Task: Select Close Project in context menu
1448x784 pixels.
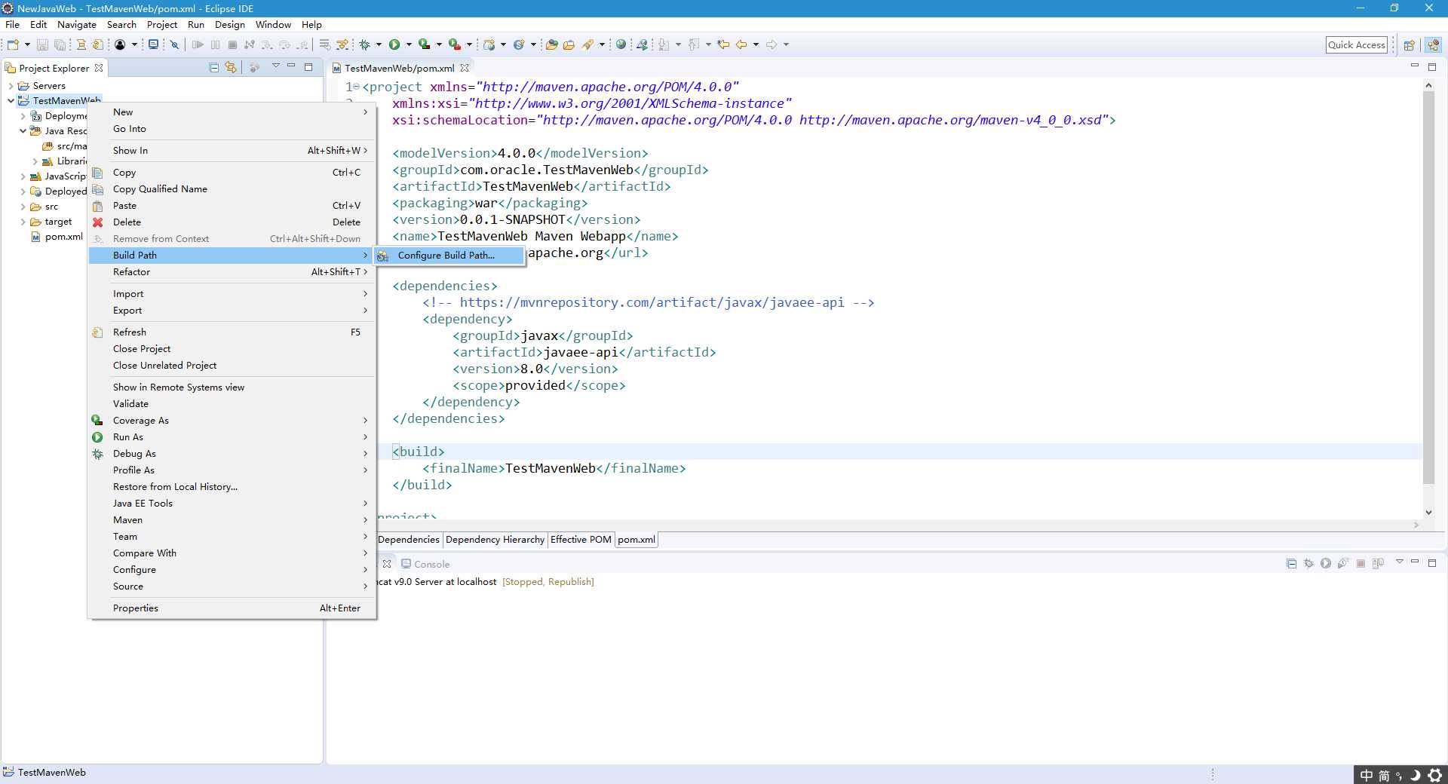Action: [232, 348]
